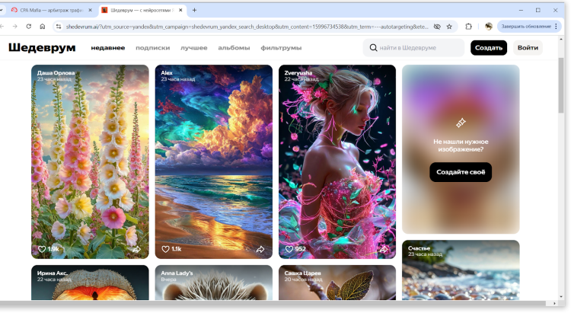Go to the альбомы tab
This screenshot has height=313, width=571.
(x=234, y=48)
